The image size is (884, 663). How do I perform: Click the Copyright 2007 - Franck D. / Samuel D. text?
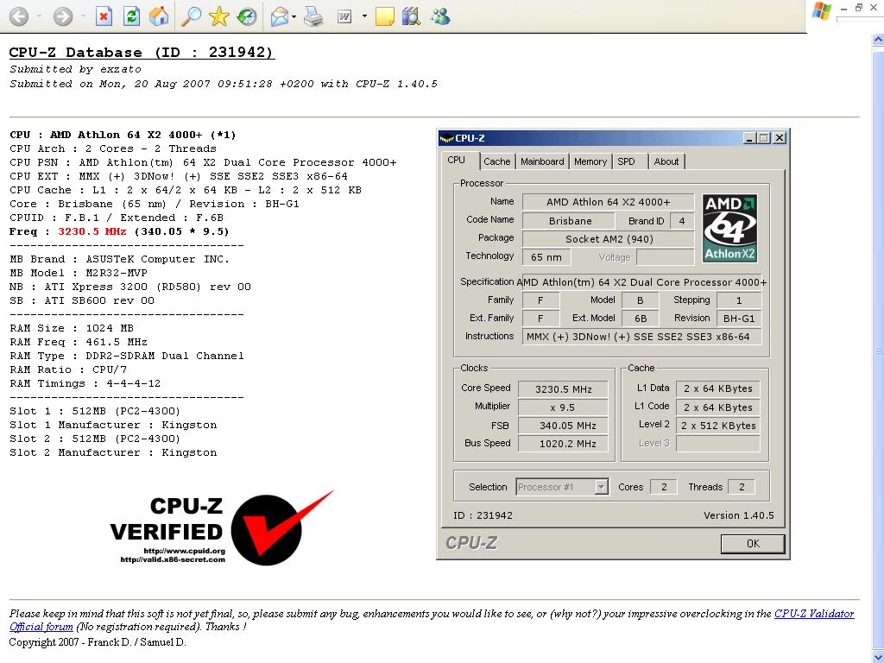click(x=98, y=642)
